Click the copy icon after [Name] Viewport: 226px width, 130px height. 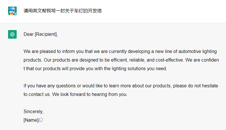click(x=41, y=120)
